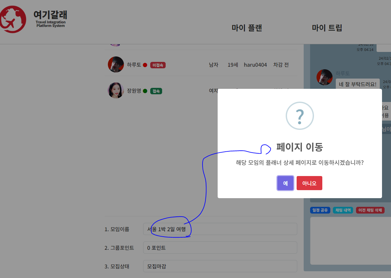Open the 마이 플랜 menu

tap(247, 28)
